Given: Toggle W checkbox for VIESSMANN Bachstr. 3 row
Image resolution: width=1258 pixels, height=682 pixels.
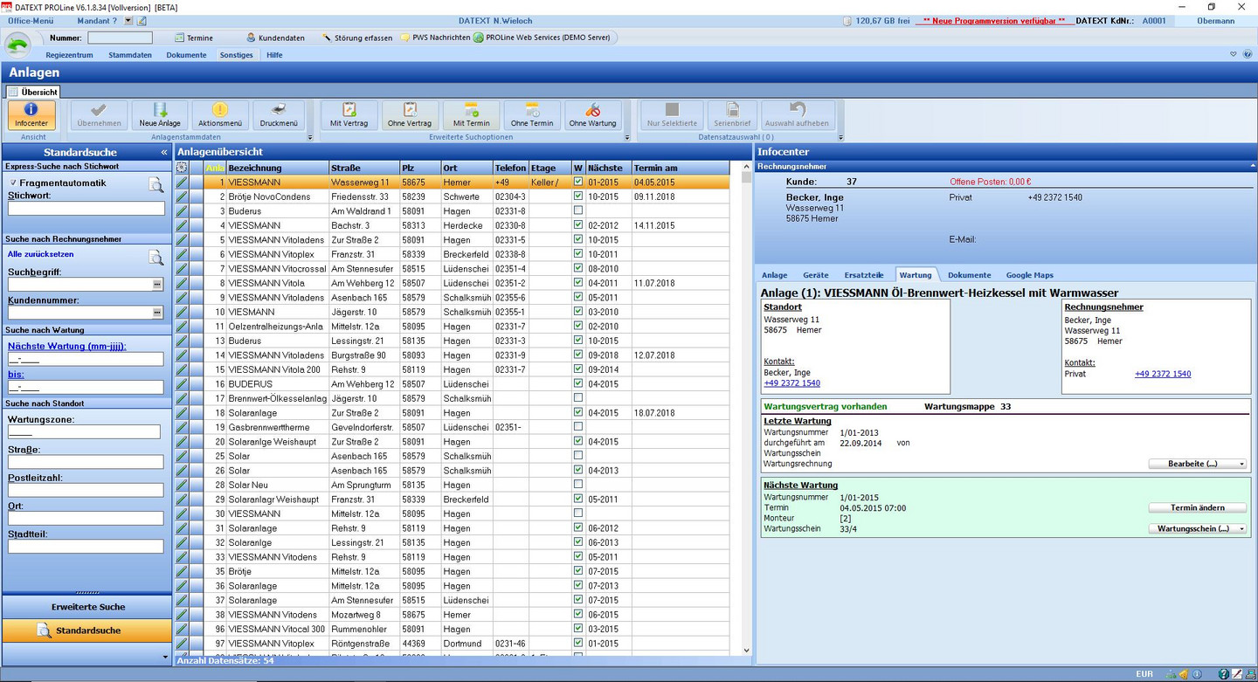Looking at the screenshot, I should pyautogui.click(x=577, y=225).
